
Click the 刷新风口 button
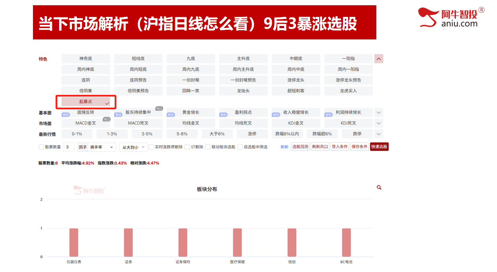click(x=320, y=147)
